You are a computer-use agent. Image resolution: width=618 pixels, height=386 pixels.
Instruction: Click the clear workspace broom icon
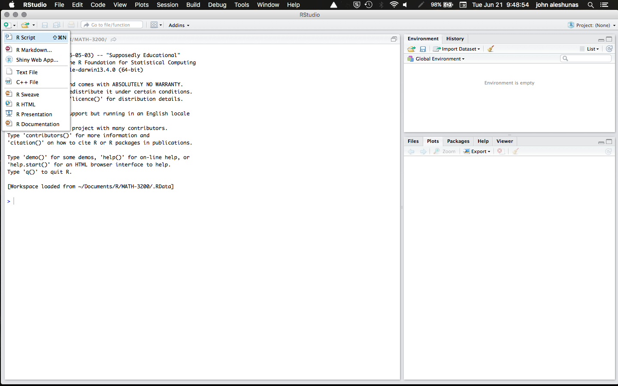[x=490, y=48]
